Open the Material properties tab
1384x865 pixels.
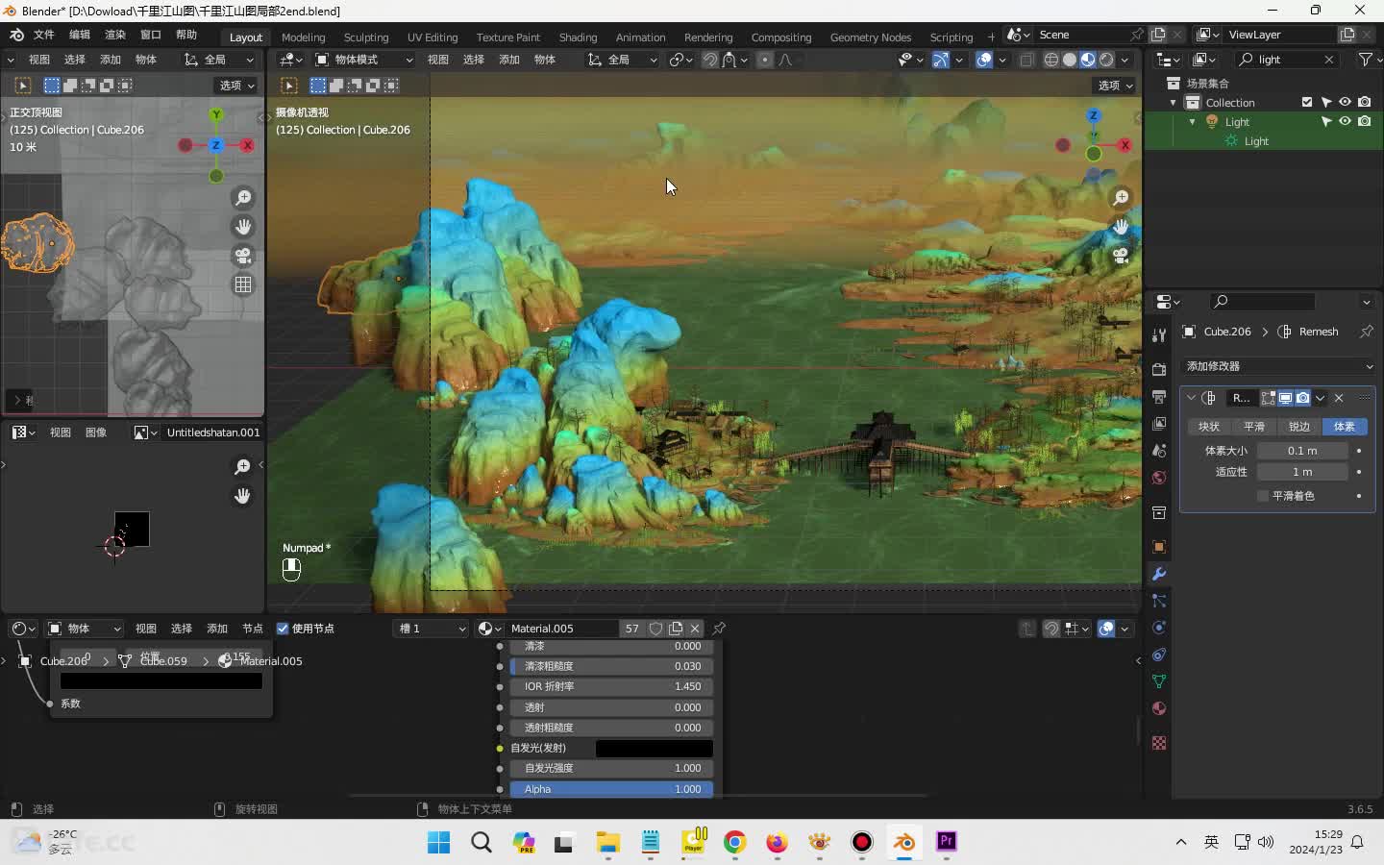tap(1159, 708)
